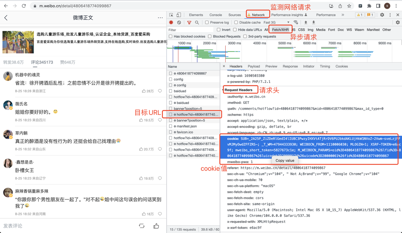
Task: Open network search magnifier icon
Action: click(x=197, y=23)
